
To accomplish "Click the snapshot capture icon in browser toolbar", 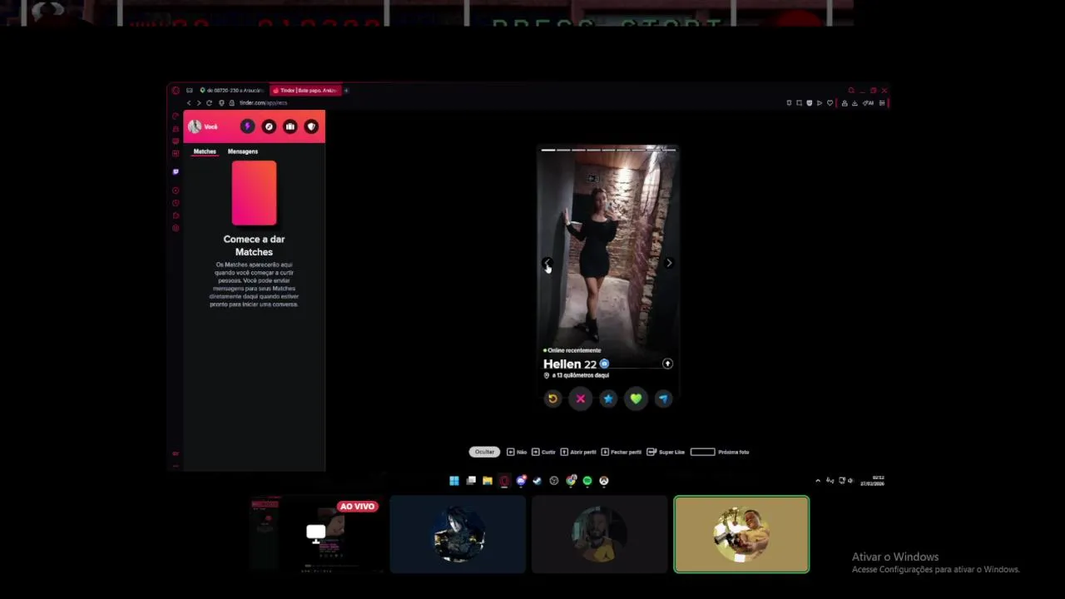I will (x=799, y=103).
